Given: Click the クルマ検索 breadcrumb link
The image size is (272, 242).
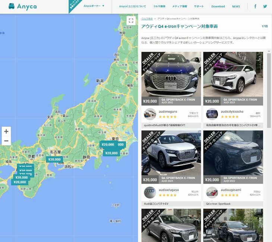Looking at the screenshot, I should click(147, 19).
